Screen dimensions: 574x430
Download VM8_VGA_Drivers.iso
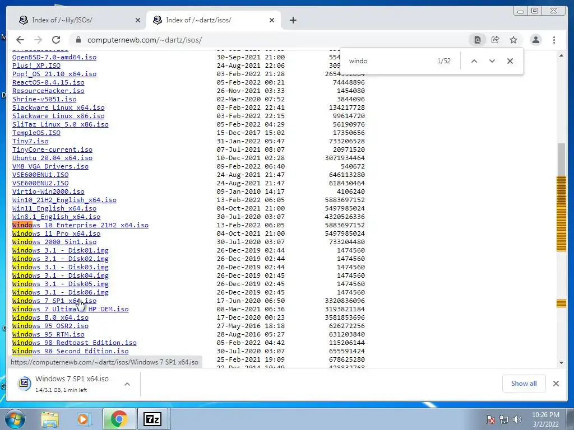(x=50, y=167)
